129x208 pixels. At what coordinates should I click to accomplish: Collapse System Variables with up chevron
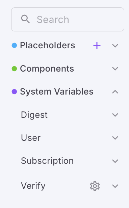click(115, 92)
